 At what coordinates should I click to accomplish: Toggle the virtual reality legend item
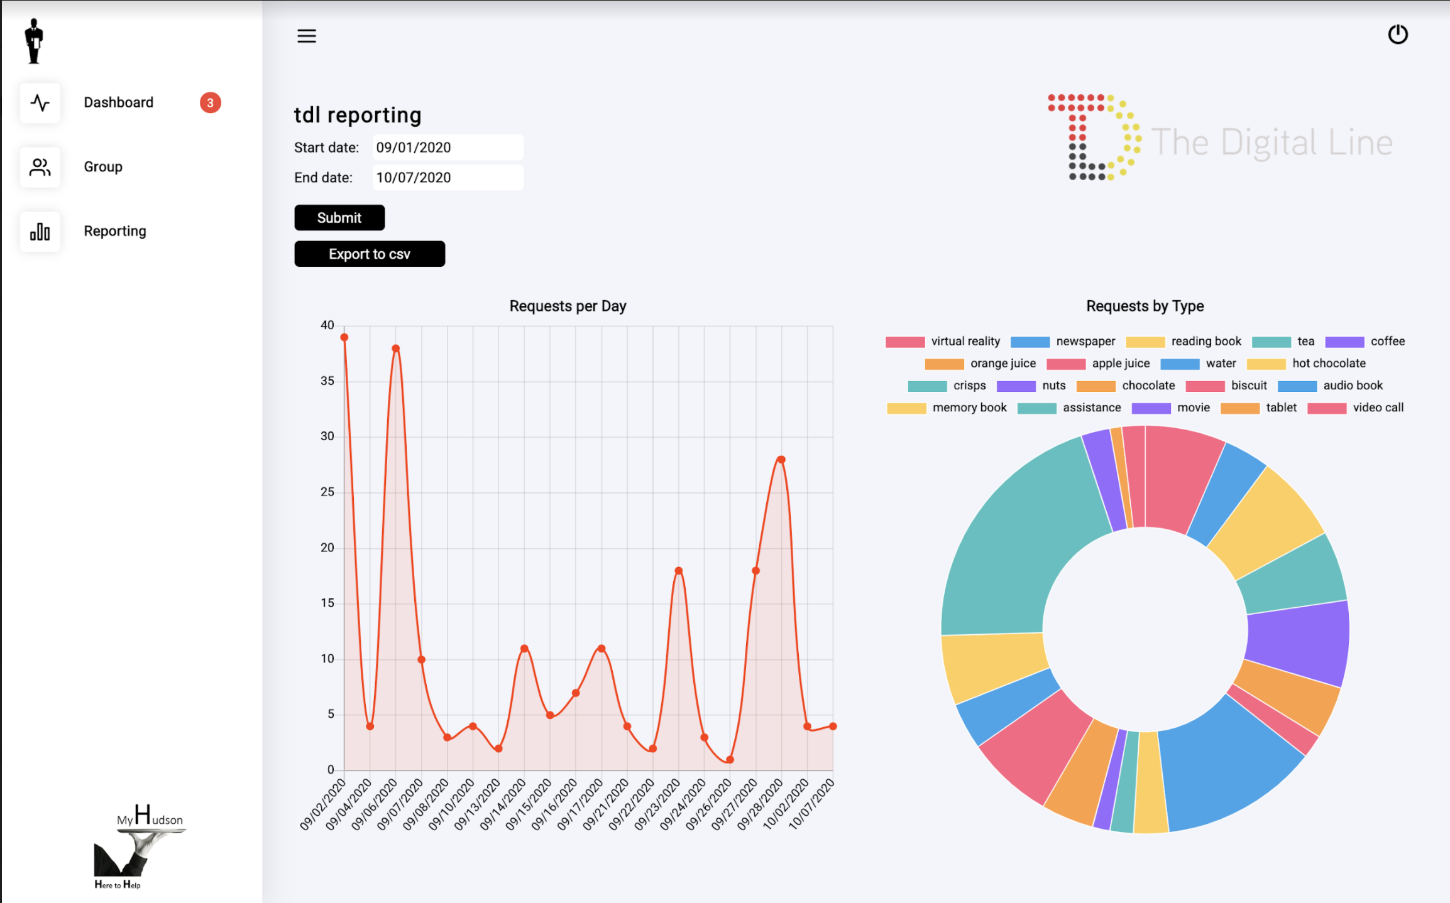[965, 342]
